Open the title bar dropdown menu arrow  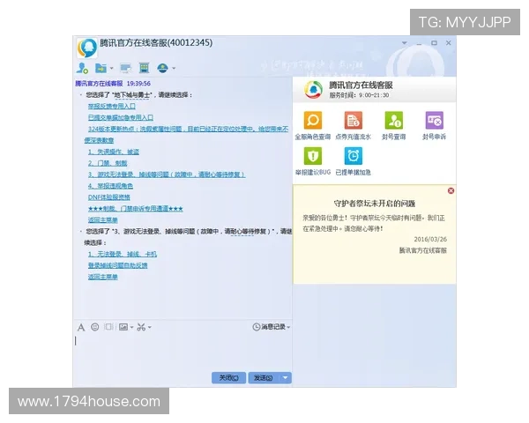404,43
